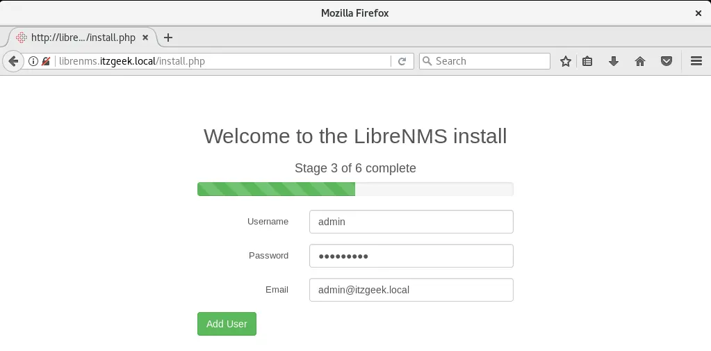Focus the Search box

[484, 61]
